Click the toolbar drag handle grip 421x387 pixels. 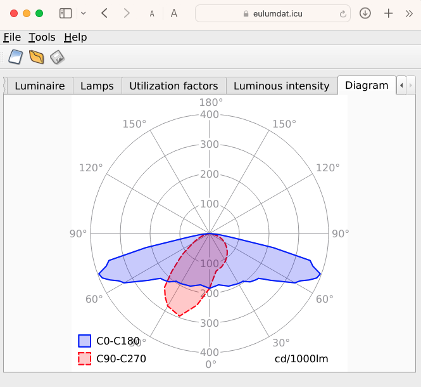(2, 57)
